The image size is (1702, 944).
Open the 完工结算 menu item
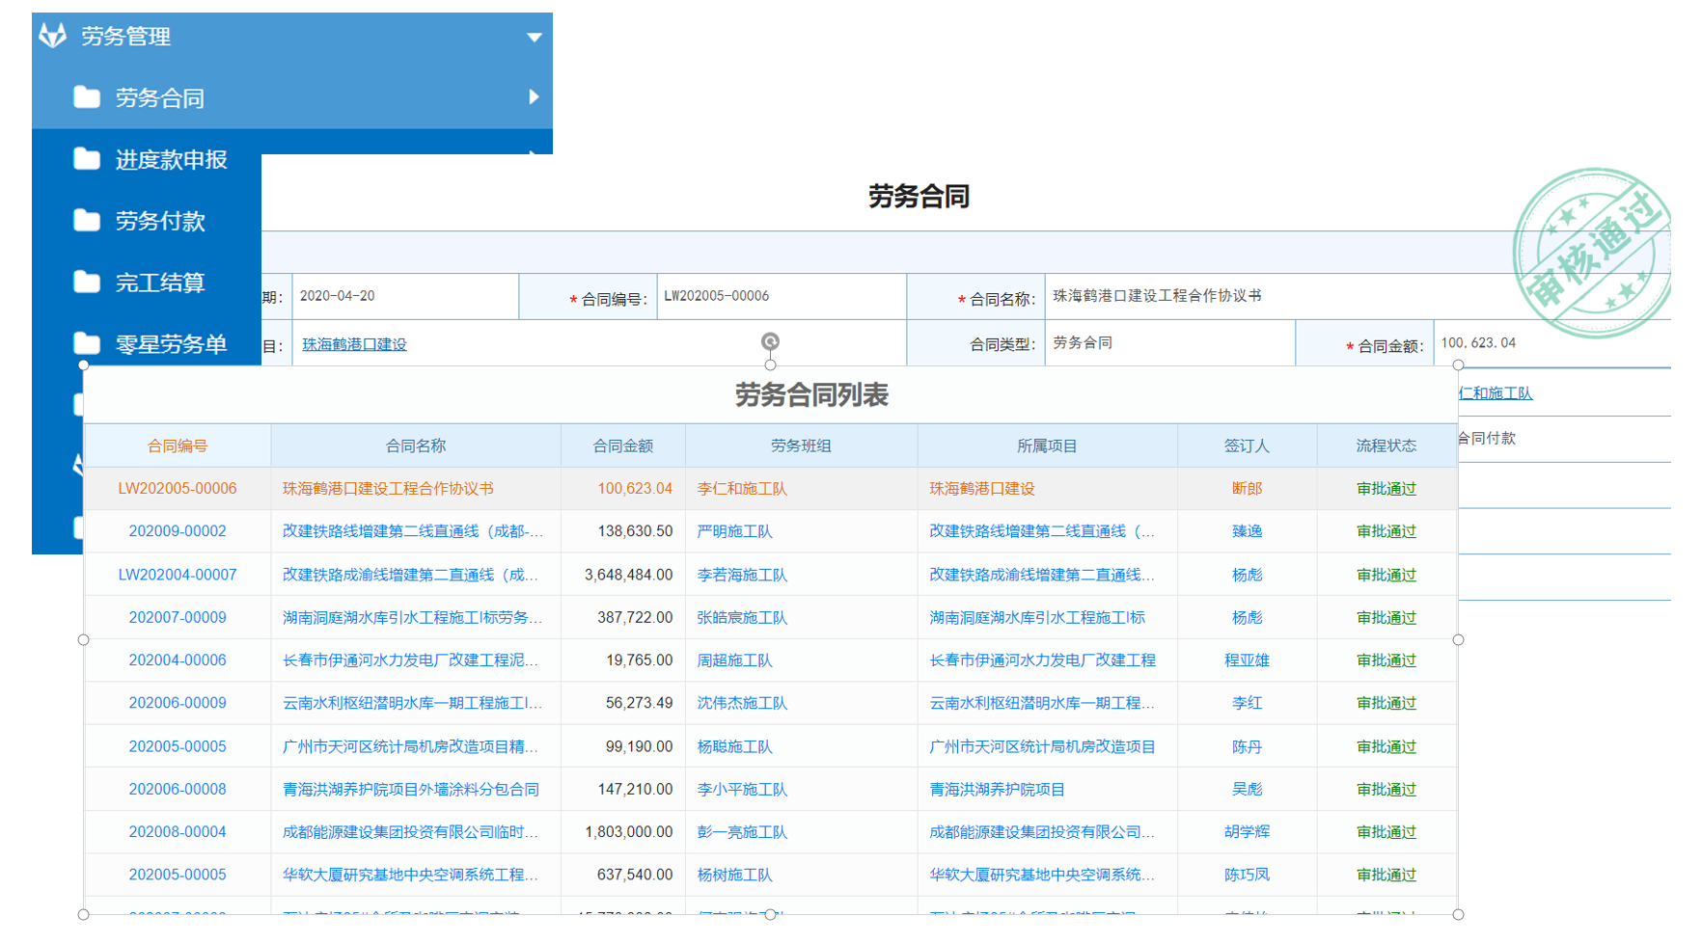(x=160, y=283)
